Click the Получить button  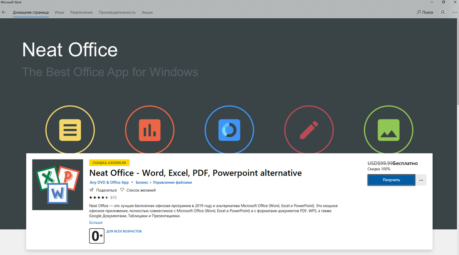(x=391, y=180)
